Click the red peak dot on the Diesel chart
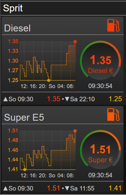126x195 pixels. pos(75,42)
